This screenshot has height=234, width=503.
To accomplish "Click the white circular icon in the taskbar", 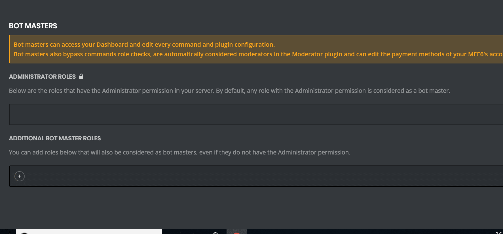I will point(215,233).
